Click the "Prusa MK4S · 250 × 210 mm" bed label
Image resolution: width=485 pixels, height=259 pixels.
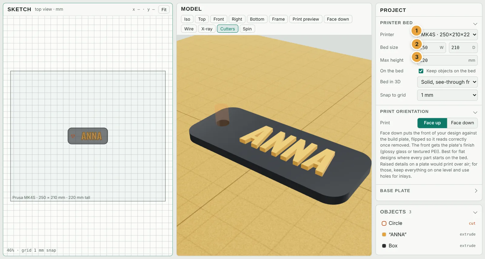[x=51, y=198]
